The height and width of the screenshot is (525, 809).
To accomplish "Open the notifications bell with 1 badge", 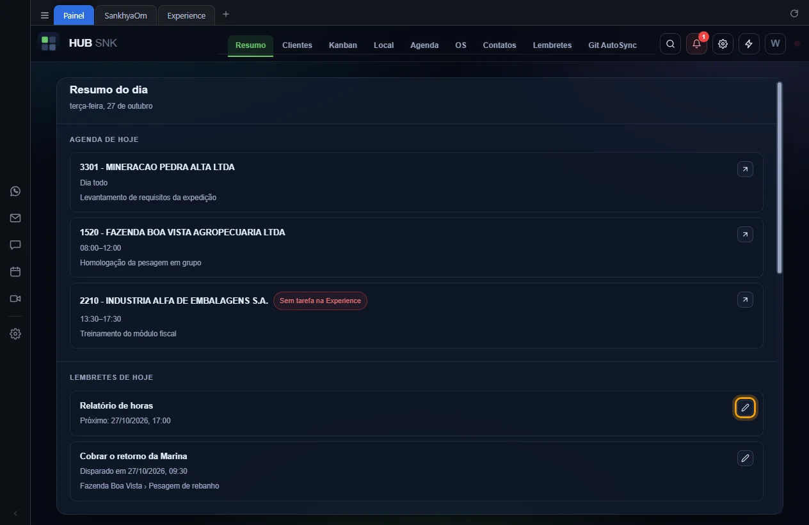I will click(x=696, y=43).
